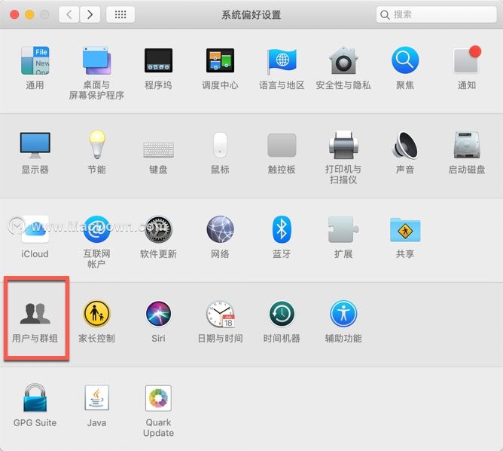Open 家长控制 (Parental Controls) pane
The width and height of the screenshot is (503, 451).
pyautogui.click(x=96, y=314)
